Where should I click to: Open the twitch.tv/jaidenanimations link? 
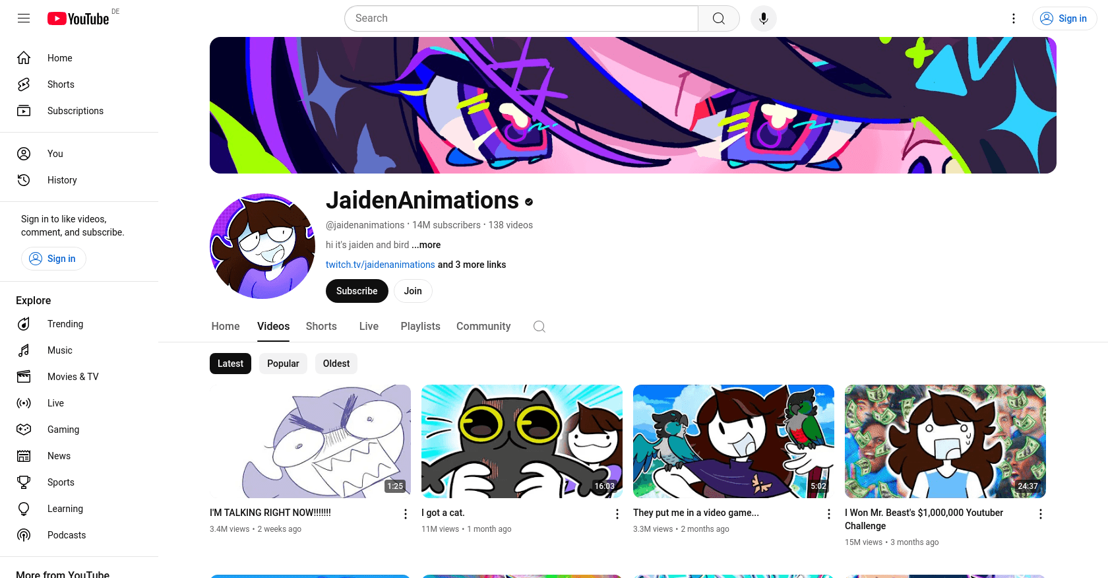[381, 265]
